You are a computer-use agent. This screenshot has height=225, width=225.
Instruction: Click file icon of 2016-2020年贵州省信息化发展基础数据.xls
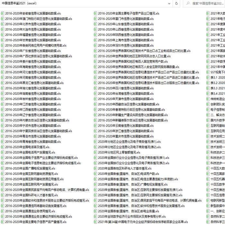pyautogui.click(x=3, y=62)
